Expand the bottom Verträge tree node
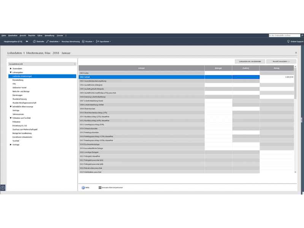This screenshot has width=304, height=228. click(11, 144)
